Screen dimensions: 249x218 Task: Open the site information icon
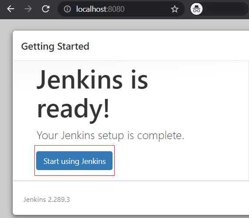(67, 9)
